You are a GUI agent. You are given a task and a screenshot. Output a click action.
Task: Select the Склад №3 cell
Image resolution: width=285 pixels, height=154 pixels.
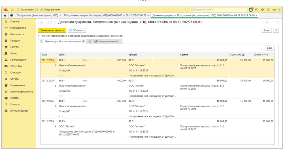tap(92, 111)
